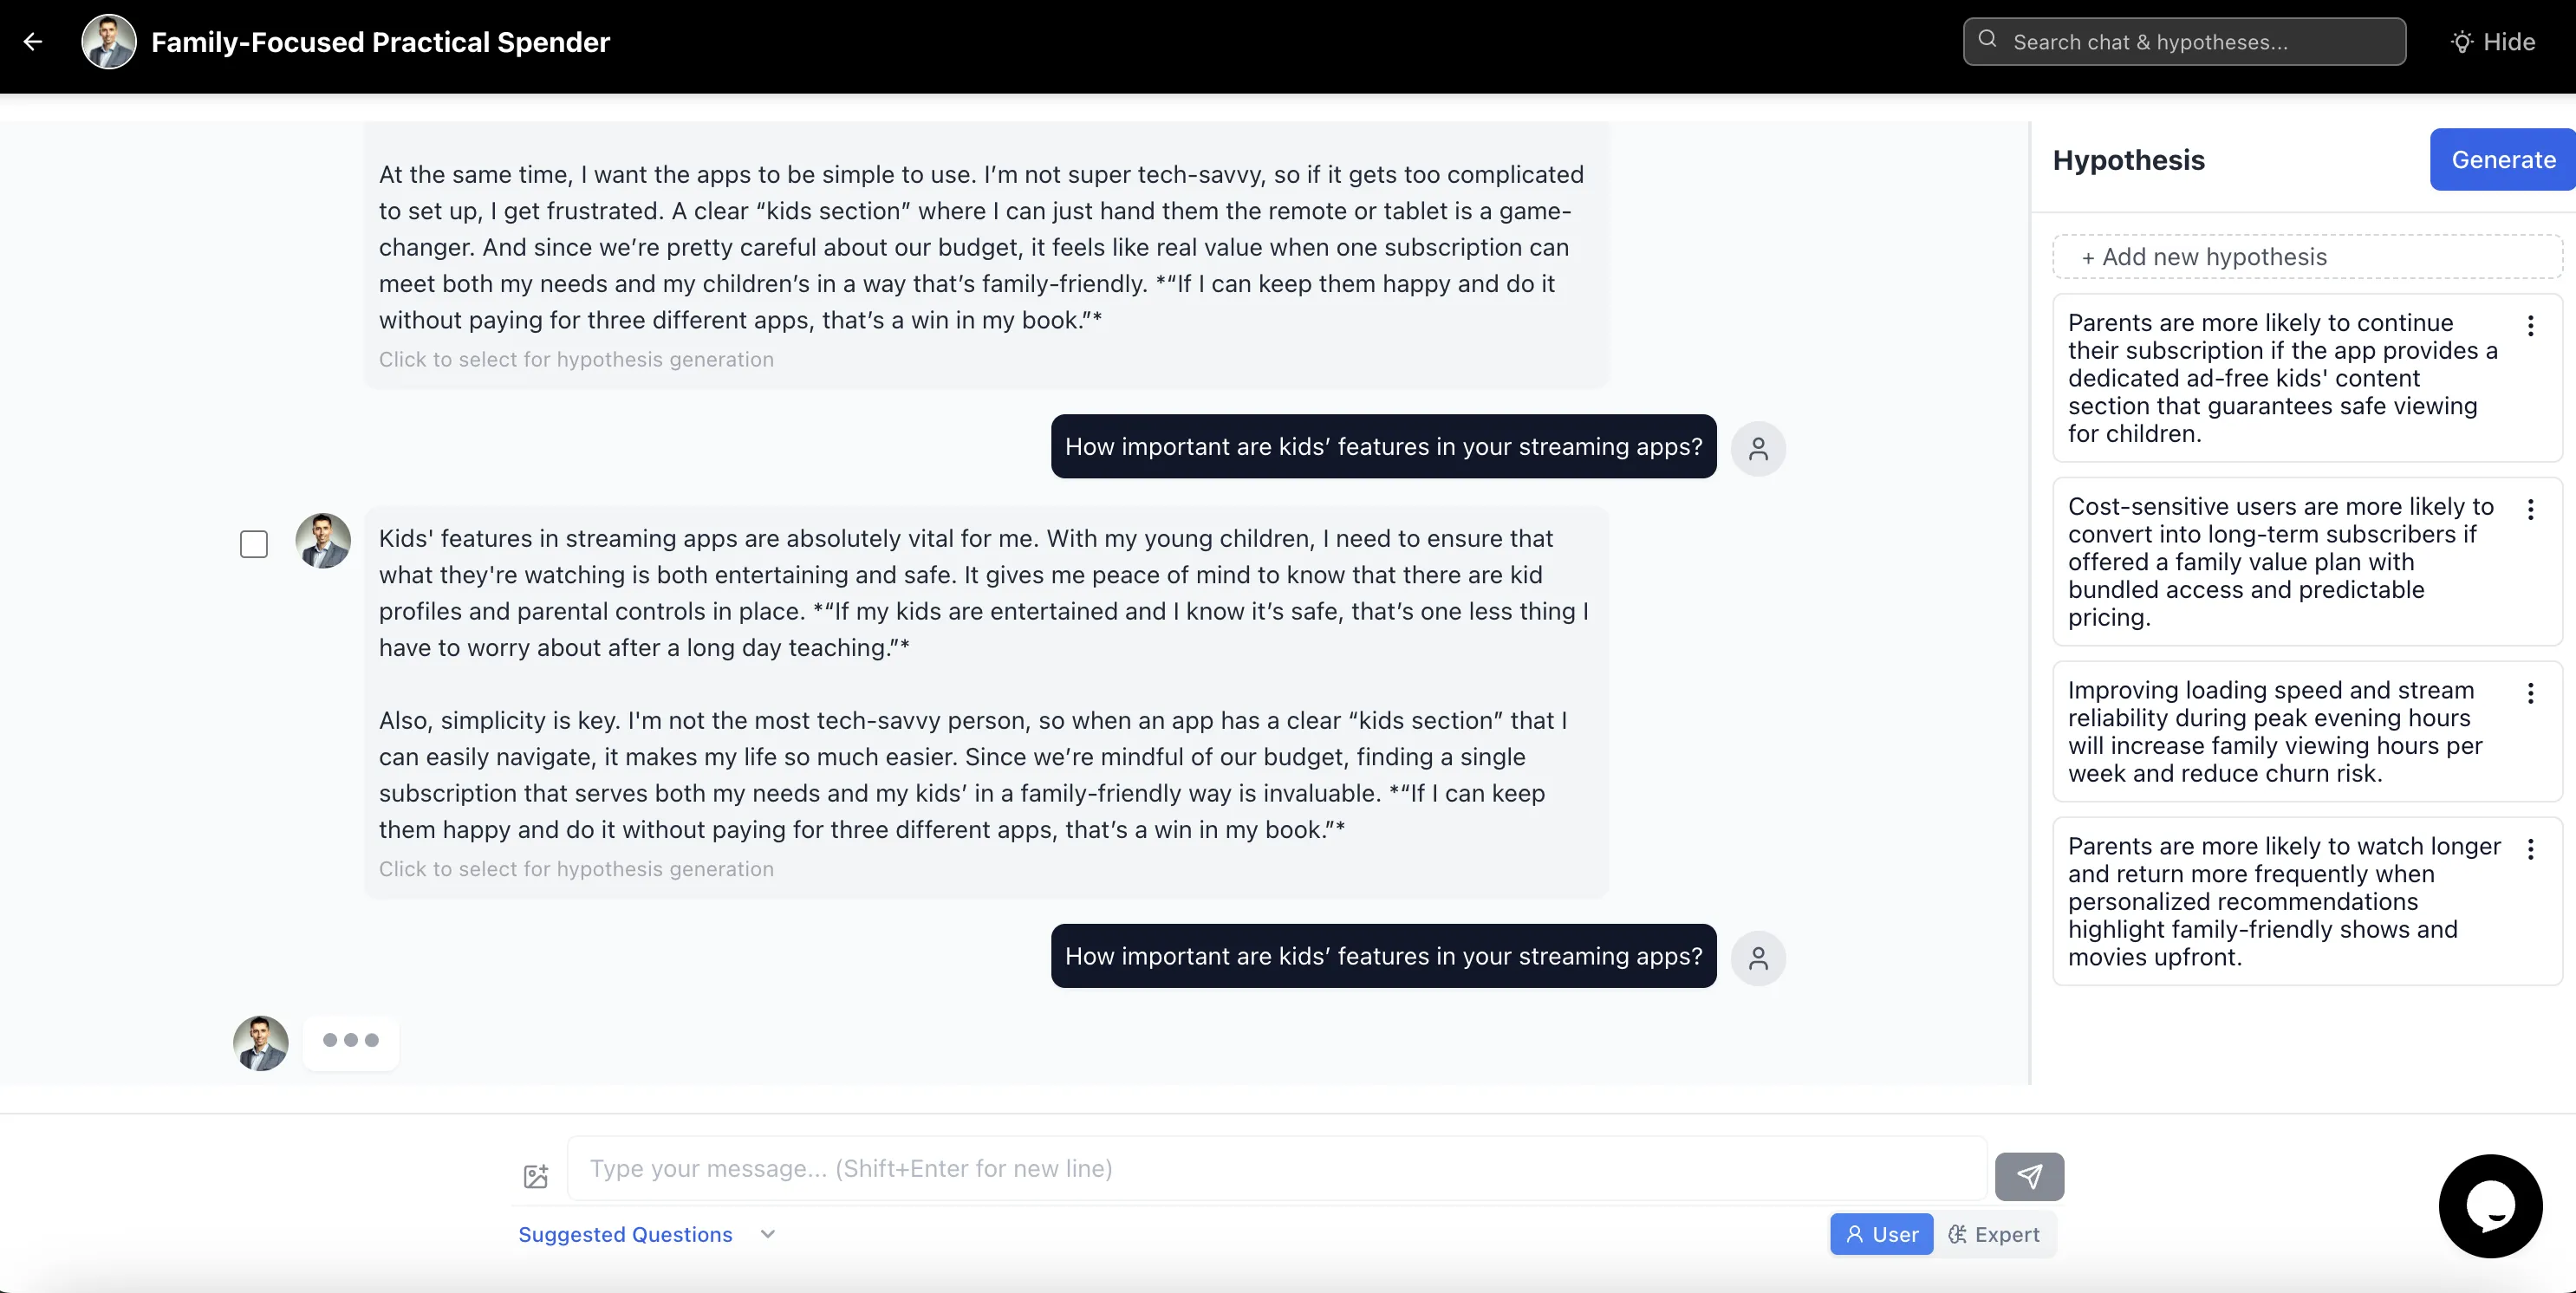Click the search magnifier icon
This screenshot has height=1293, width=2576.
point(1987,40)
